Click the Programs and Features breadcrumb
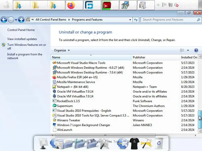 coord(87,20)
